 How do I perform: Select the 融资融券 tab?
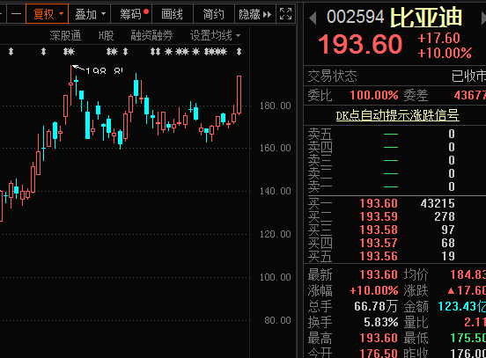pyautogui.click(x=151, y=35)
